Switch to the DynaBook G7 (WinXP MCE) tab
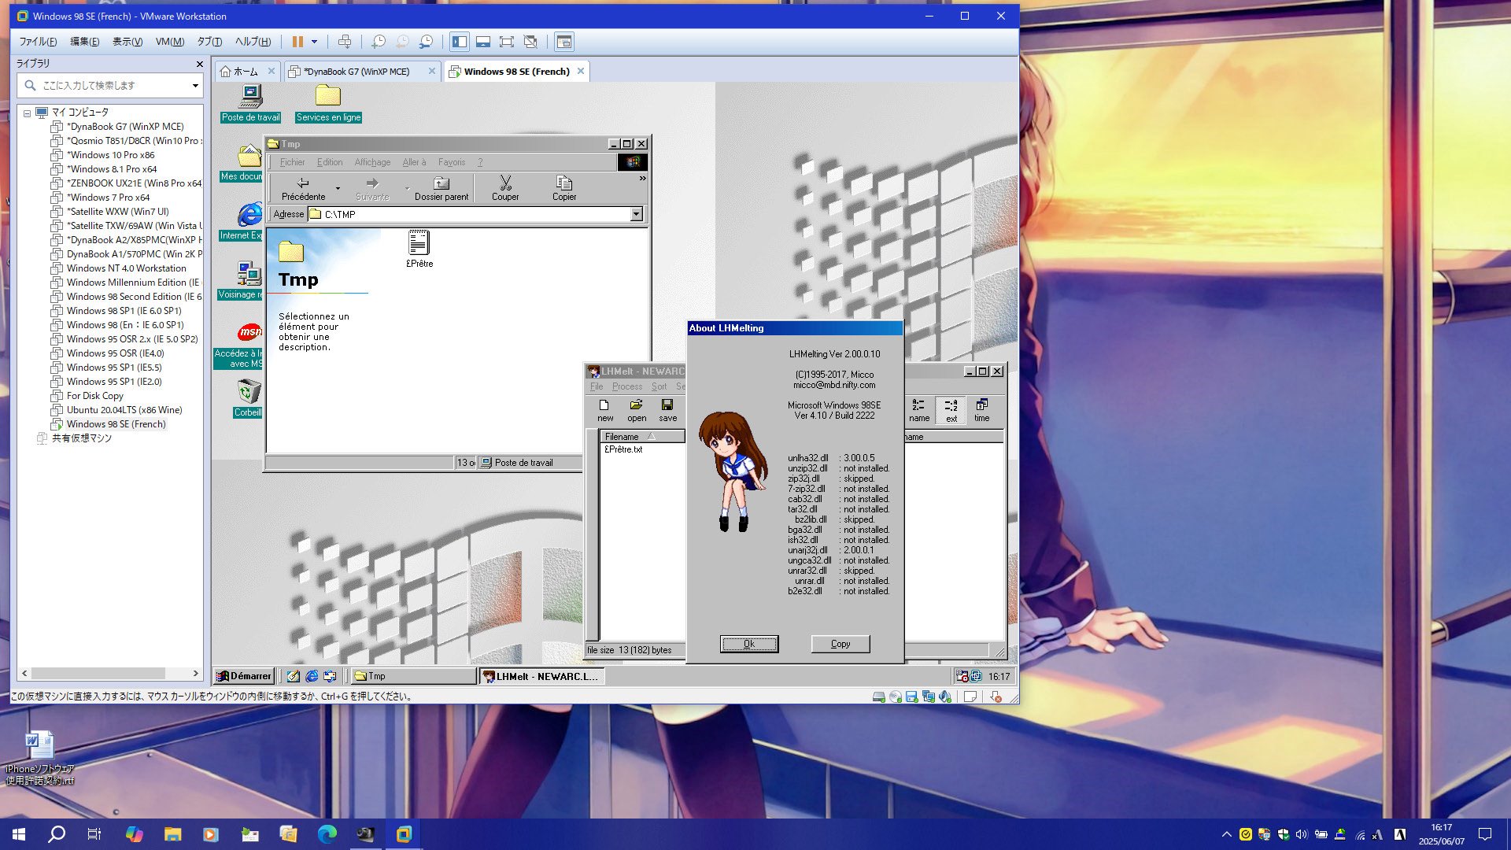The width and height of the screenshot is (1511, 850). 357,72
